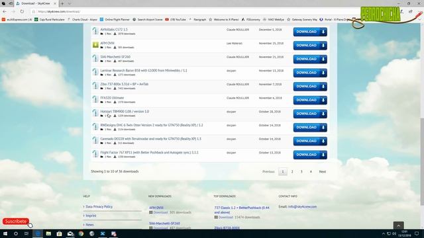Open Task View on taskbar
424x238 pixels.
(x=26, y=233)
